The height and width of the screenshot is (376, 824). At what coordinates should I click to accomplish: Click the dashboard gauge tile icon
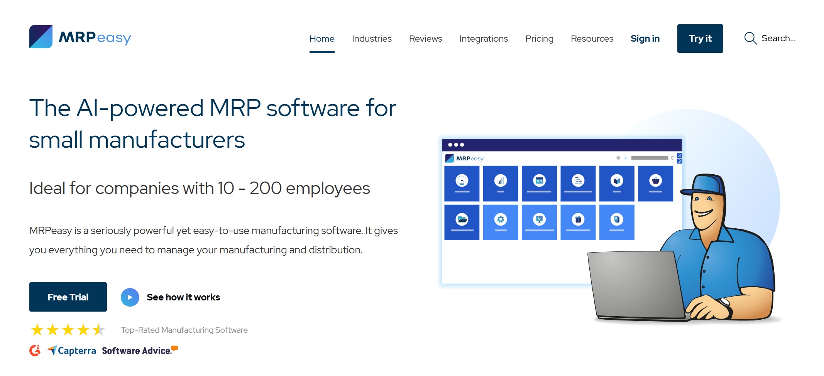pos(462,180)
